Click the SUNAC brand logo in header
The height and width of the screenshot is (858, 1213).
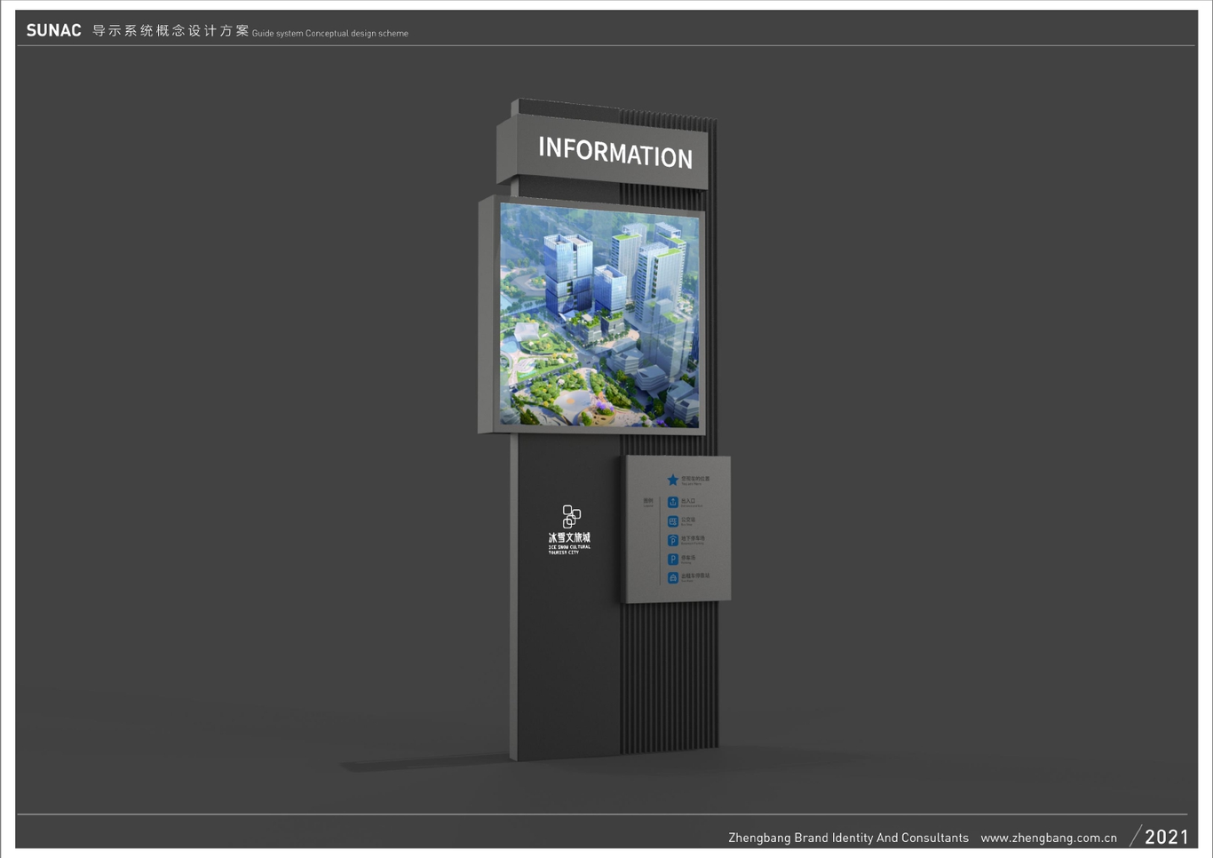54,30
